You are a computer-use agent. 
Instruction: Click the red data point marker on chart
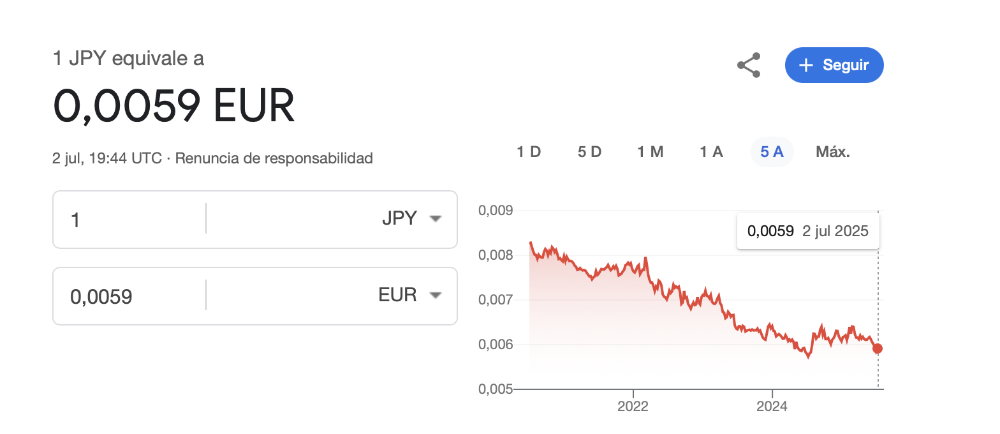click(878, 348)
